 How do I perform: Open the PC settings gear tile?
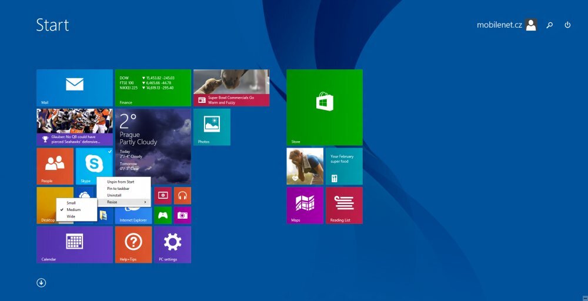[172, 245]
